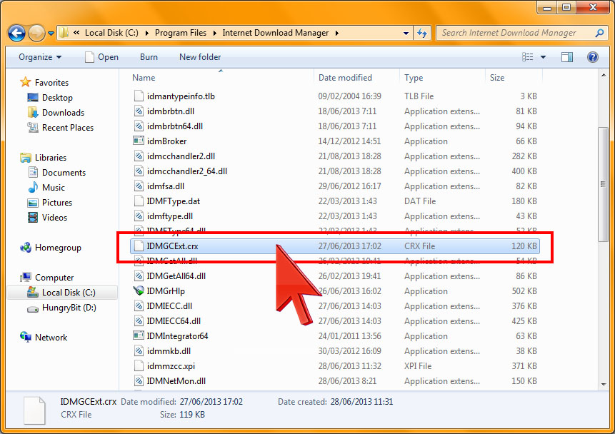Open the address bar history dropdown

pyautogui.click(x=406, y=34)
